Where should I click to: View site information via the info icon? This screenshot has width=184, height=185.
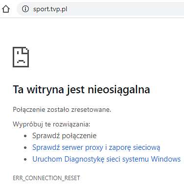25,9
